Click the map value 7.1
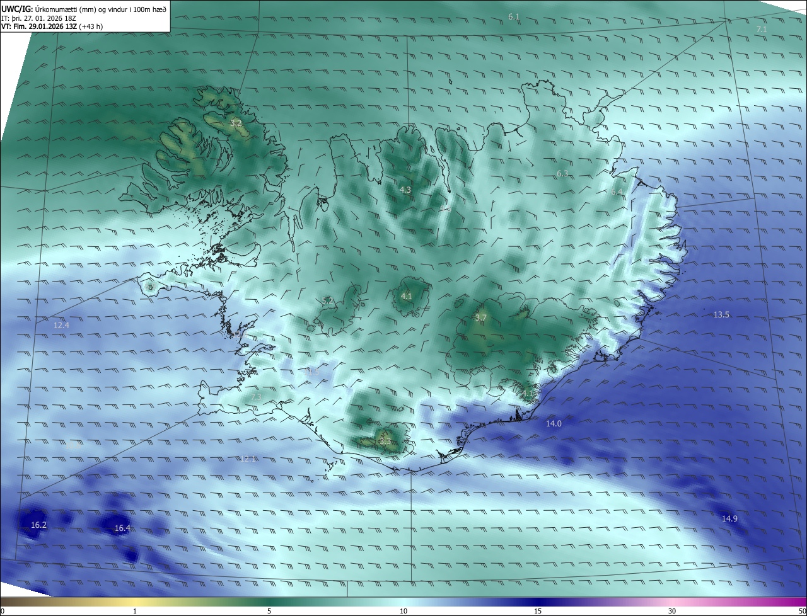This screenshot has height=616, width=807. click(x=762, y=30)
